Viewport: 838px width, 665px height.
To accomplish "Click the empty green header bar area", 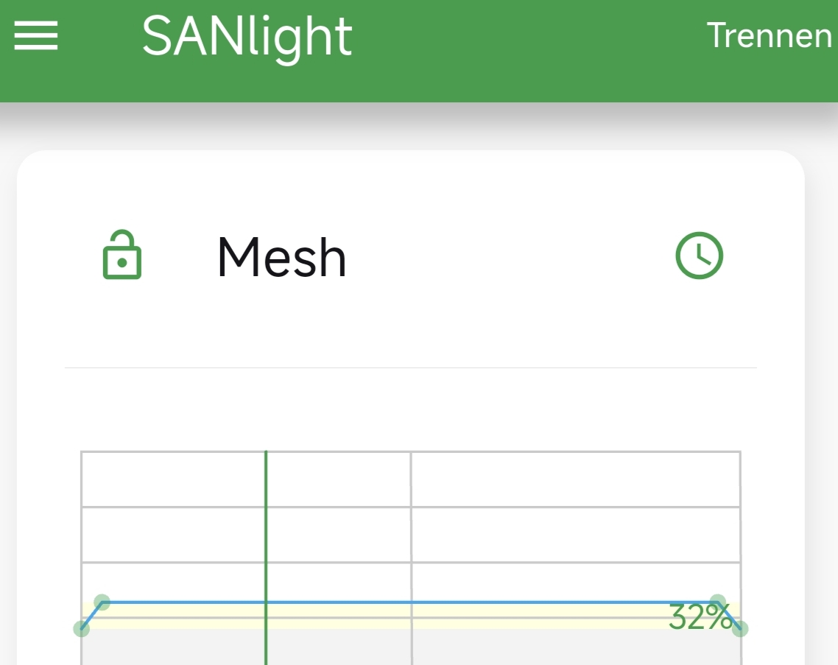I will [x=529, y=51].
